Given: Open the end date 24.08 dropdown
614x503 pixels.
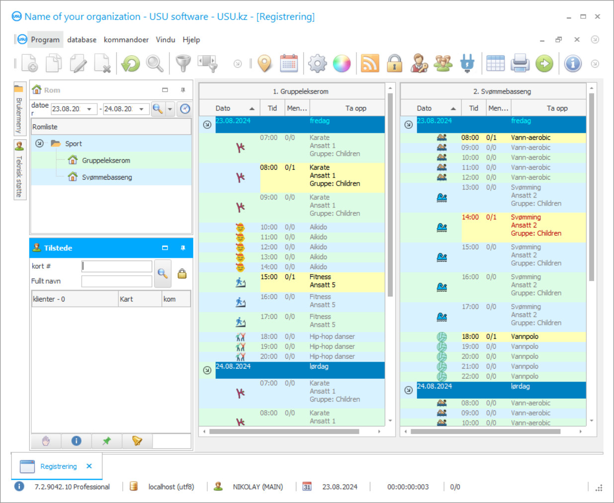Looking at the screenshot, I should coord(141,109).
